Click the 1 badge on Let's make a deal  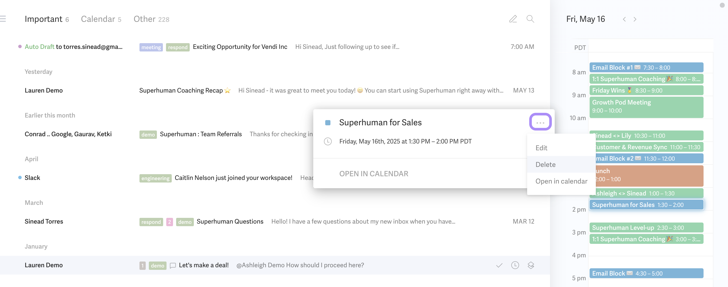pos(142,265)
